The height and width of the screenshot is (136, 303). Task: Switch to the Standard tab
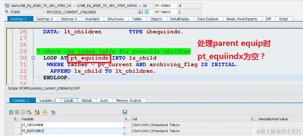click(93, 19)
